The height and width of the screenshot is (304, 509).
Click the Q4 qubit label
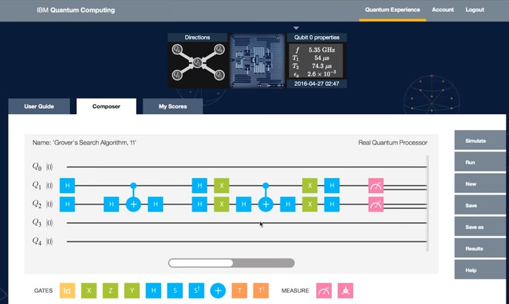pyautogui.click(x=37, y=241)
